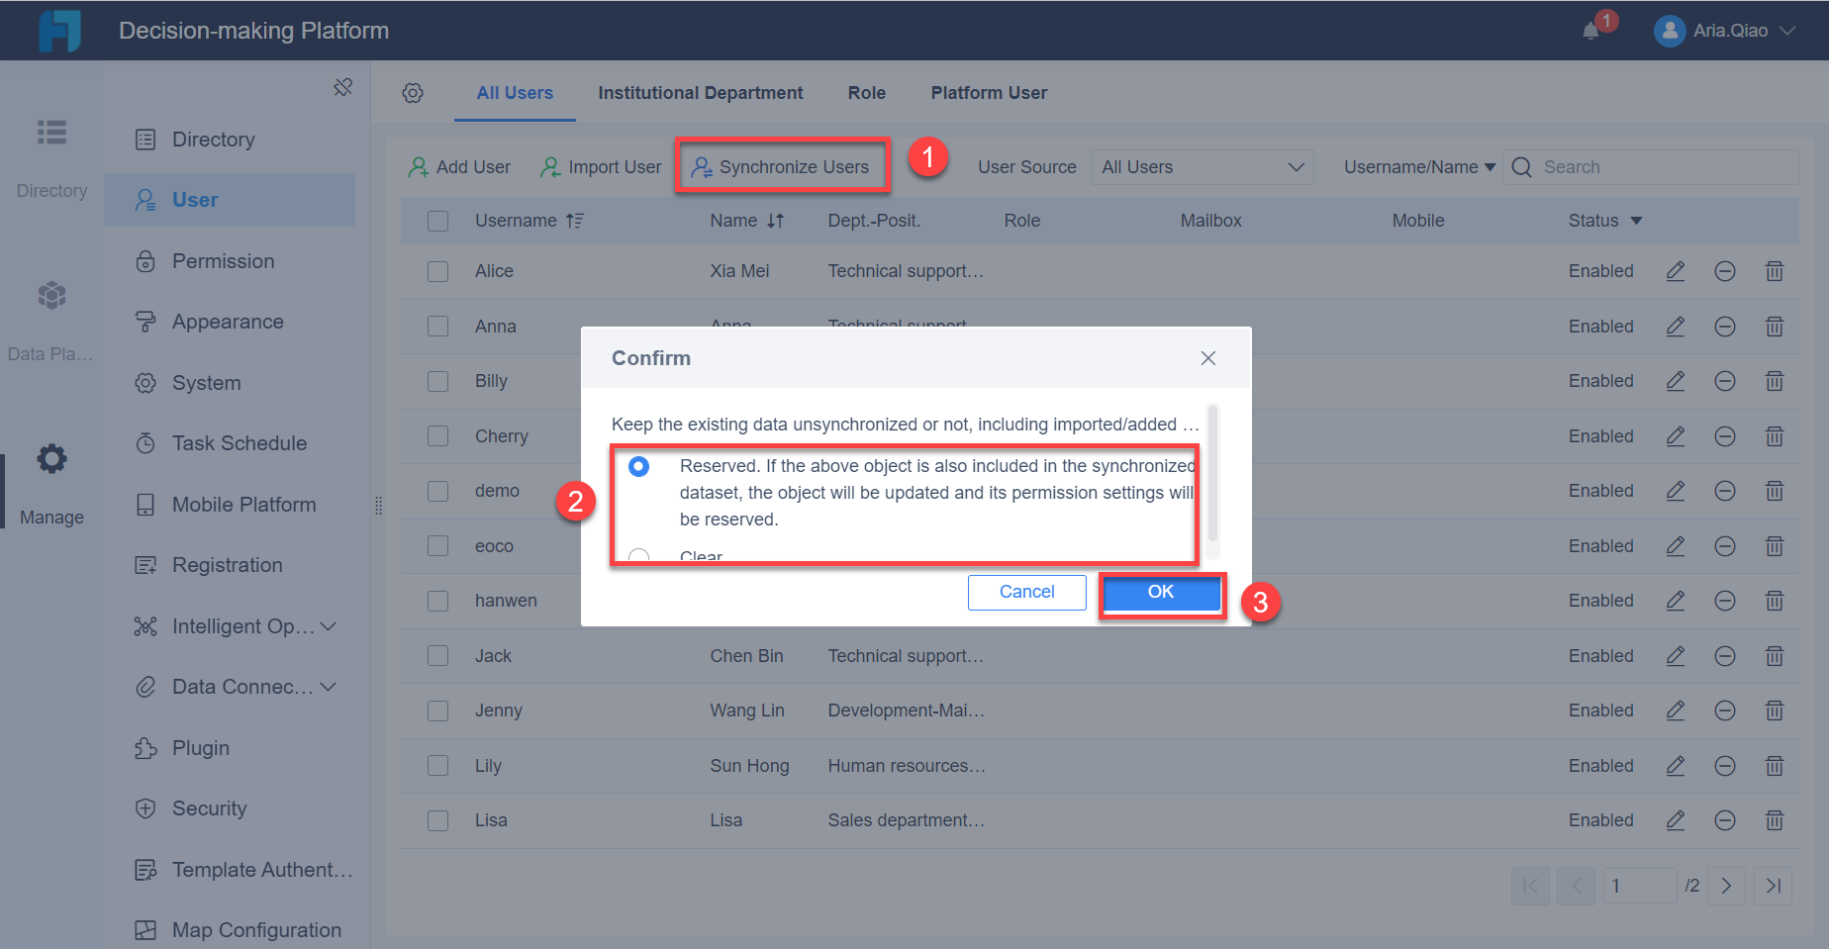Click the OK button in the Confirm dialog
Image resolution: width=1829 pixels, height=949 pixels.
(x=1160, y=592)
